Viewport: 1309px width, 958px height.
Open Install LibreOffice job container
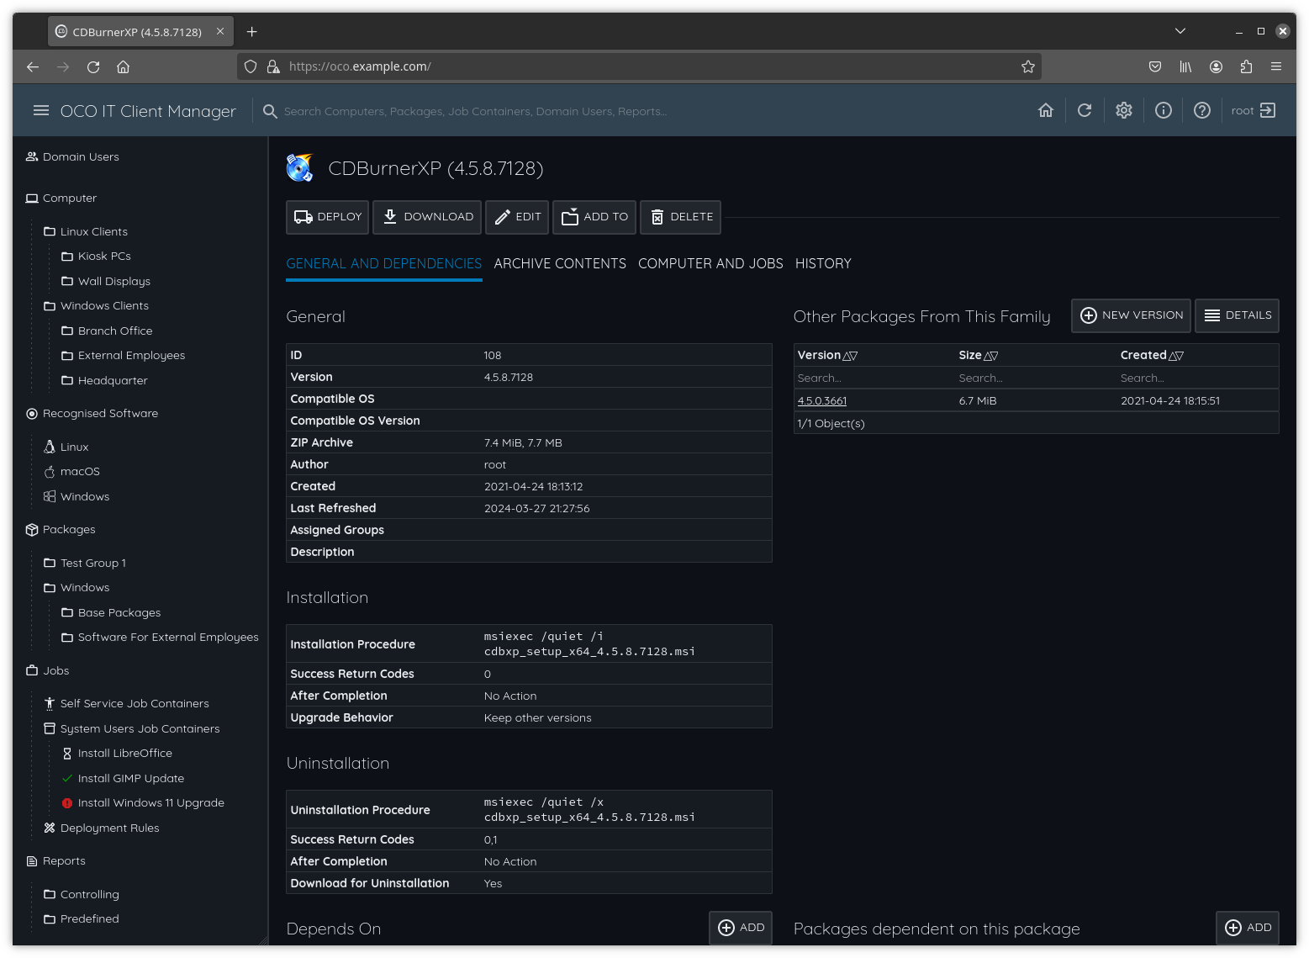[116, 754]
